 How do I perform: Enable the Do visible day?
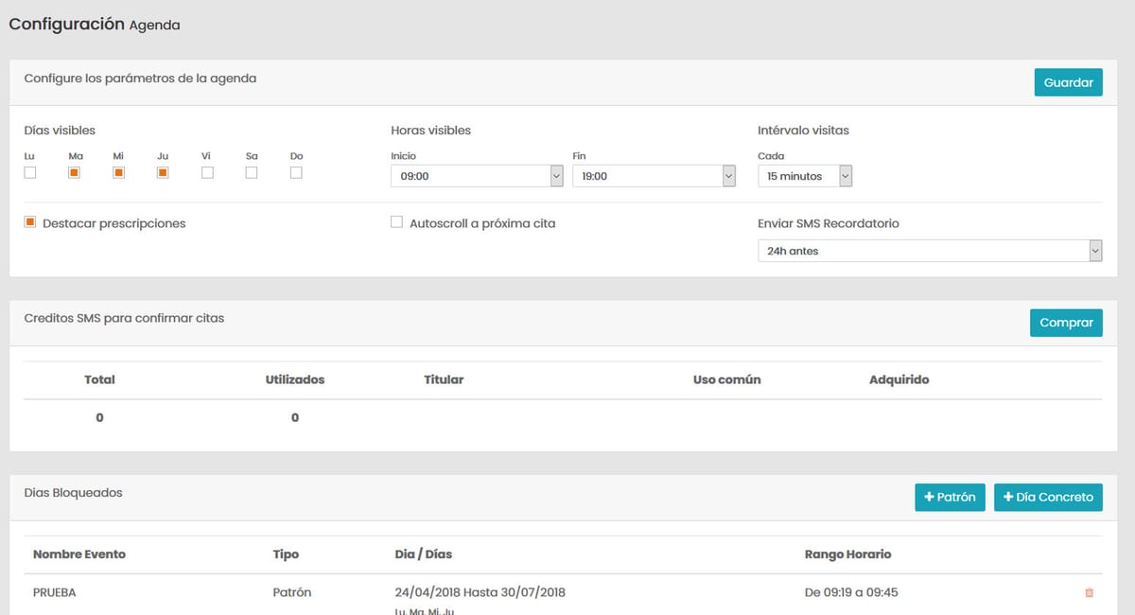pos(295,172)
